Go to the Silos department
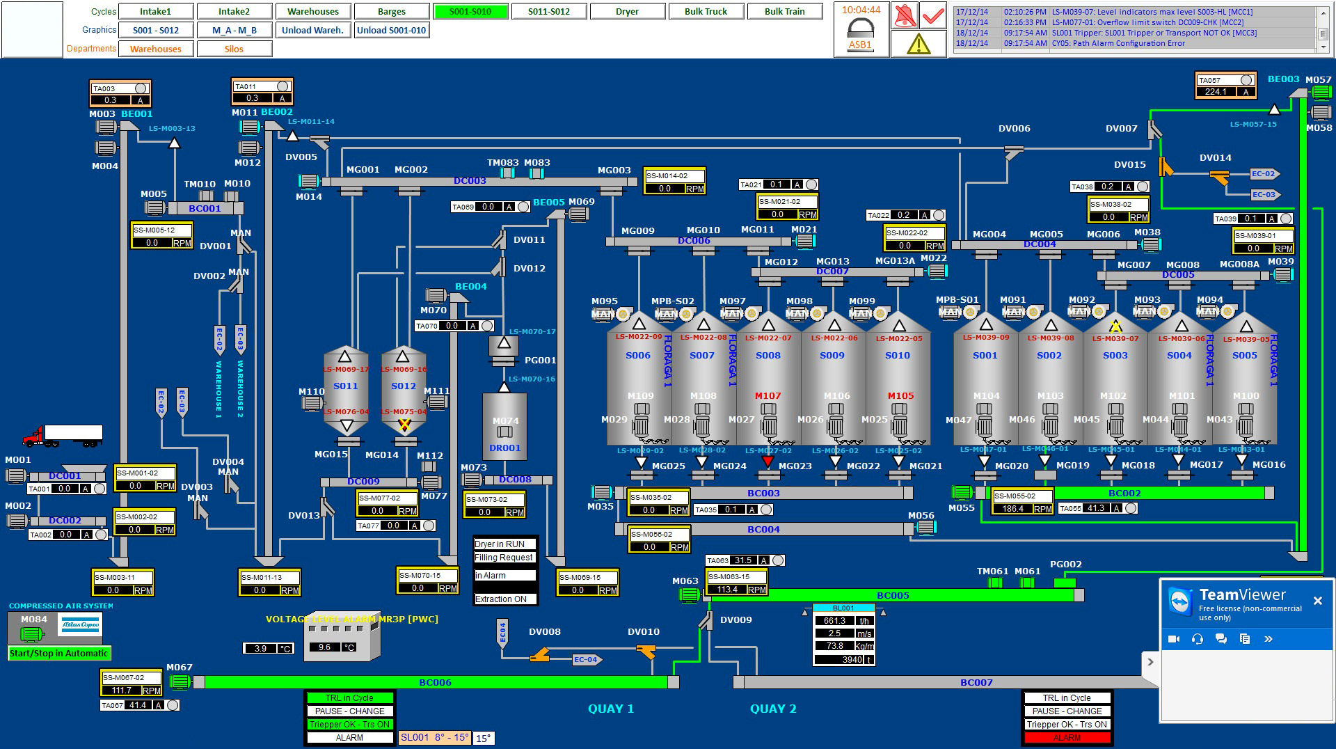 [x=234, y=49]
